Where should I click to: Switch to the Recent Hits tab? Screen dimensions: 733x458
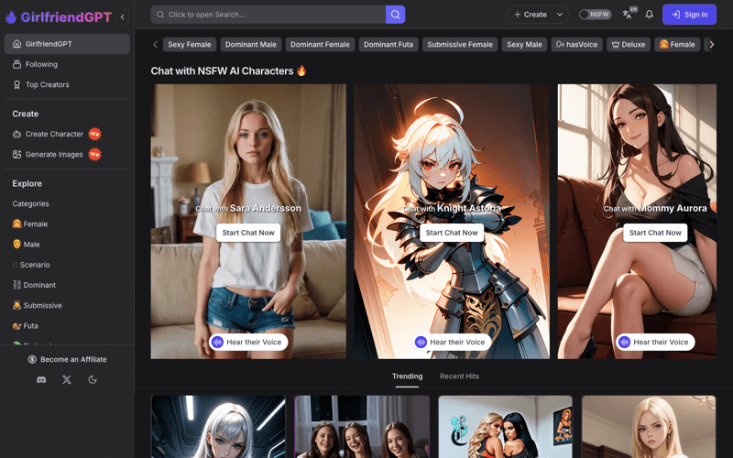coord(459,376)
